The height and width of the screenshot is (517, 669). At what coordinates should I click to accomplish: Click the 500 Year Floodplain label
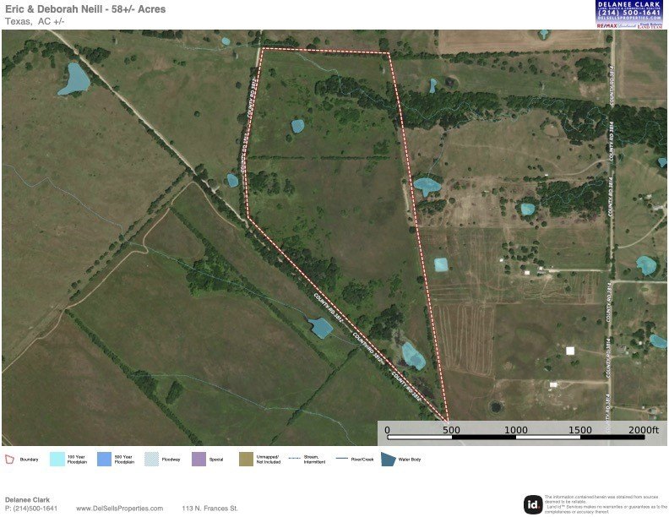(124, 460)
